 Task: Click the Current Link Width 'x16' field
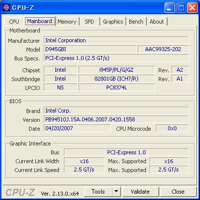pyautogui.click(x=84, y=161)
